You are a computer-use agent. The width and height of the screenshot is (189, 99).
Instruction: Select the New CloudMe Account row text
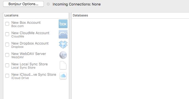30,33
